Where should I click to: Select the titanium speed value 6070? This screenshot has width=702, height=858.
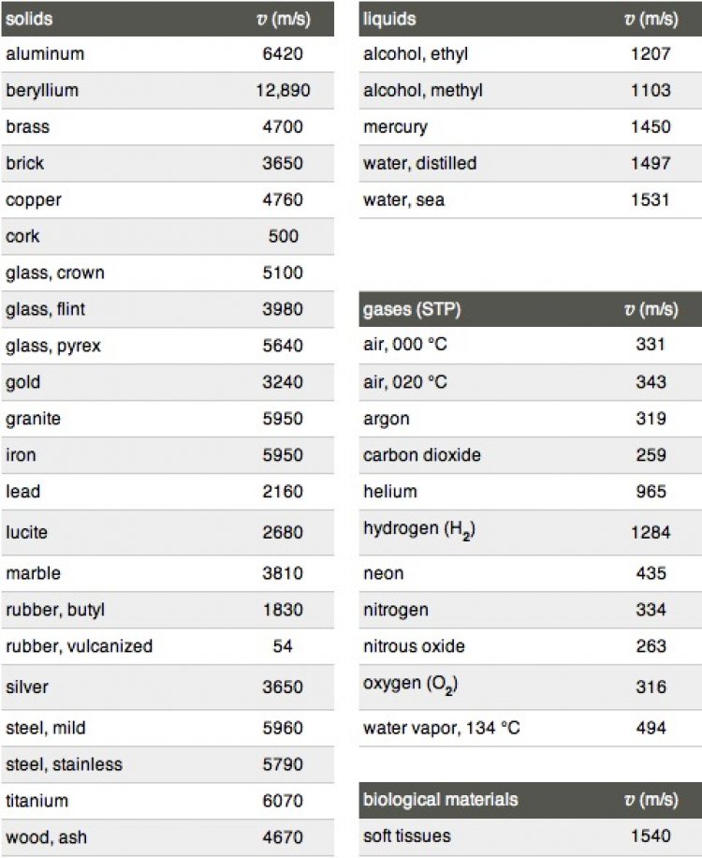pos(282,801)
